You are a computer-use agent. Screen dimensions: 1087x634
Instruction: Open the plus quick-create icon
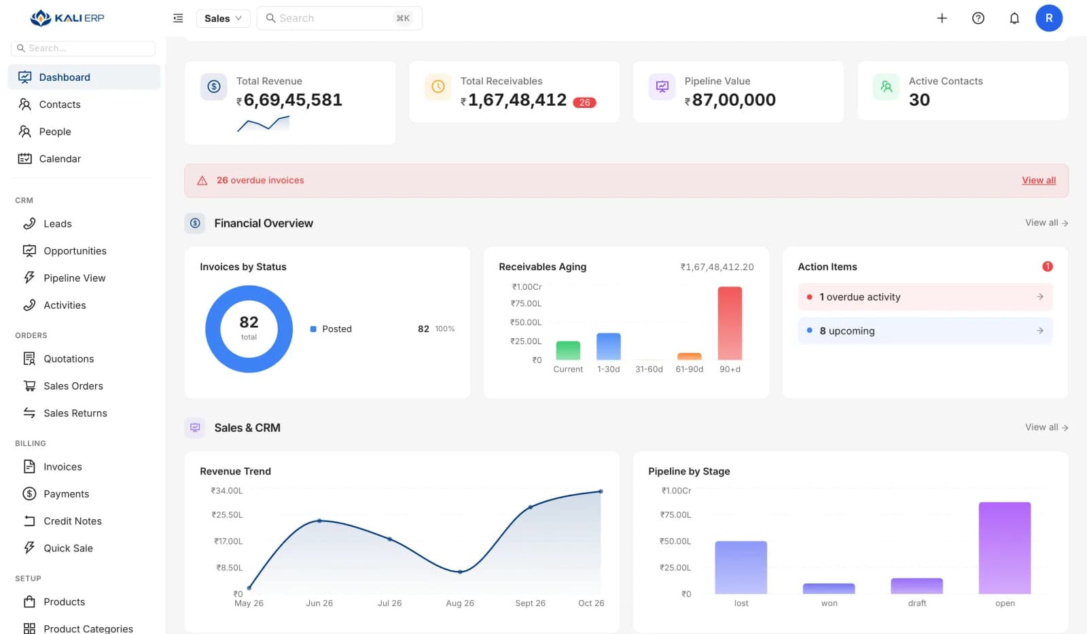tap(942, 18)
